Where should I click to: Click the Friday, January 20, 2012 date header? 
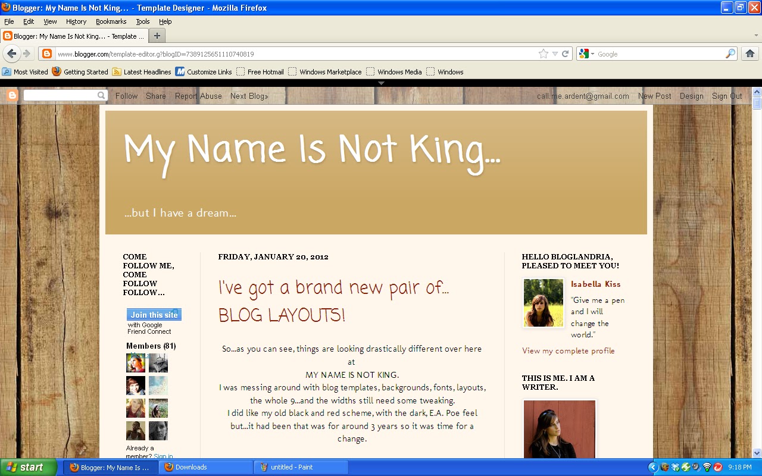pyautogui.click(x=273, y=257)
